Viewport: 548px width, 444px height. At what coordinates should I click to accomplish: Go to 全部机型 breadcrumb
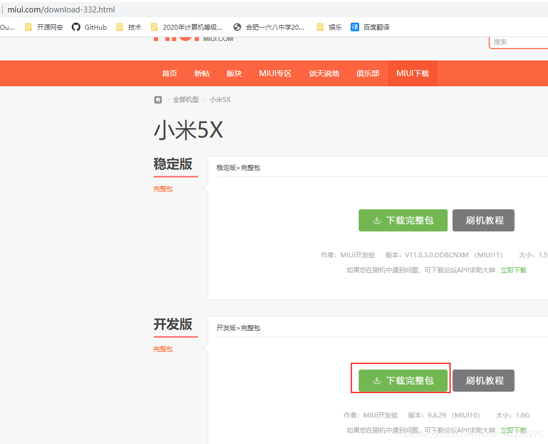coord(186,100)
